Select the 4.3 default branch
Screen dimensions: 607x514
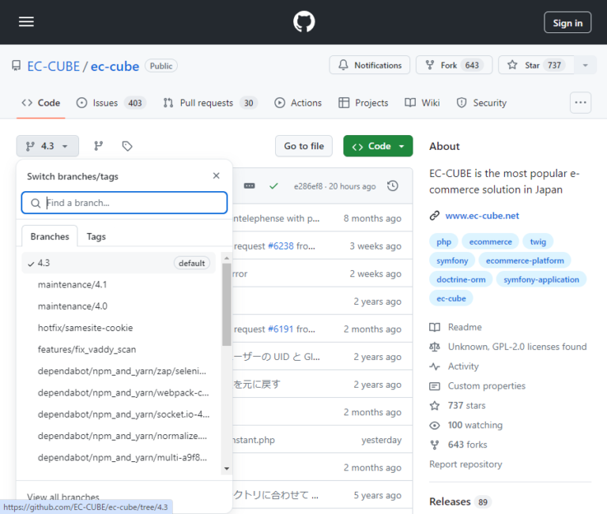click(x=119, y=263)
